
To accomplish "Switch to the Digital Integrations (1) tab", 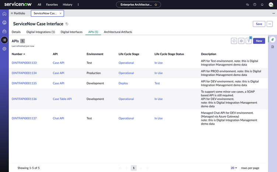I will pos(41,32).
